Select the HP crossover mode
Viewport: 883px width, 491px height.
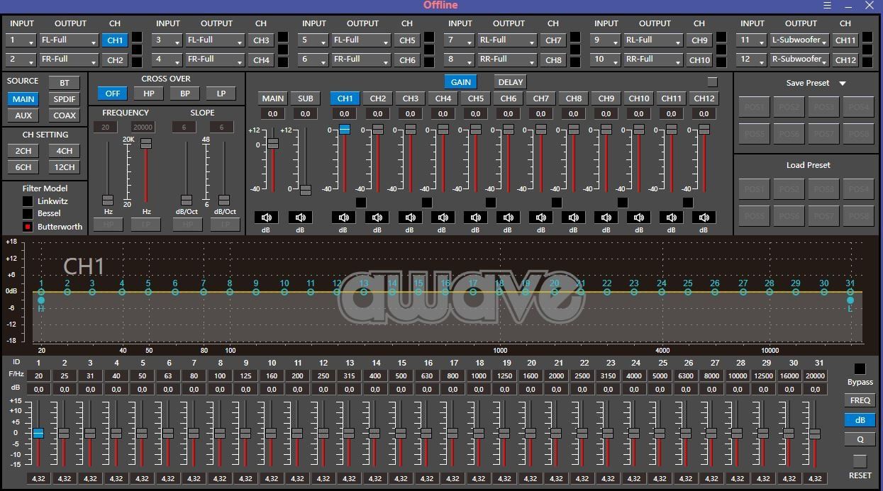(149, 94)
